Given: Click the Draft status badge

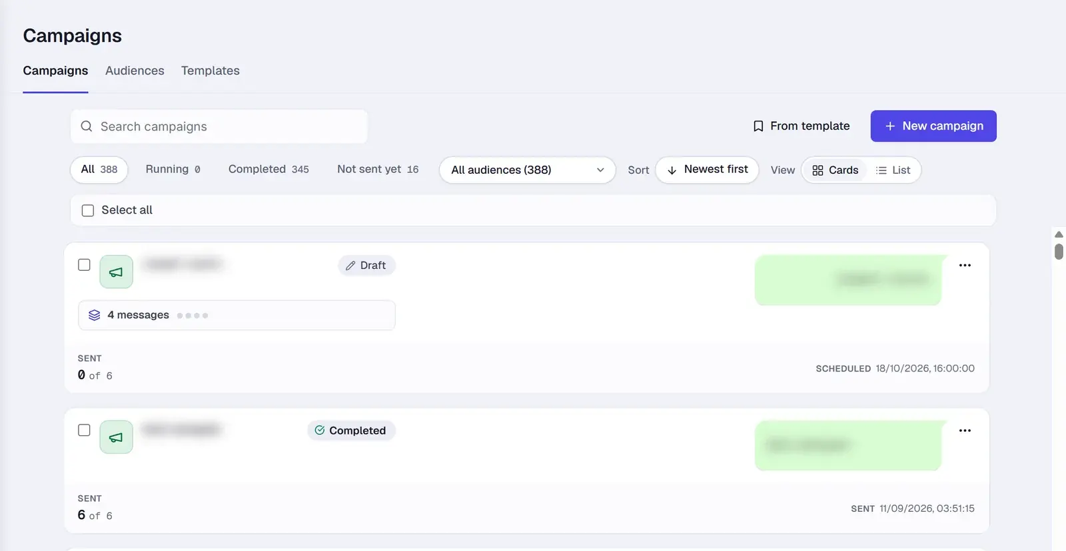Looking at the screenshot, I should coord(366,266).
